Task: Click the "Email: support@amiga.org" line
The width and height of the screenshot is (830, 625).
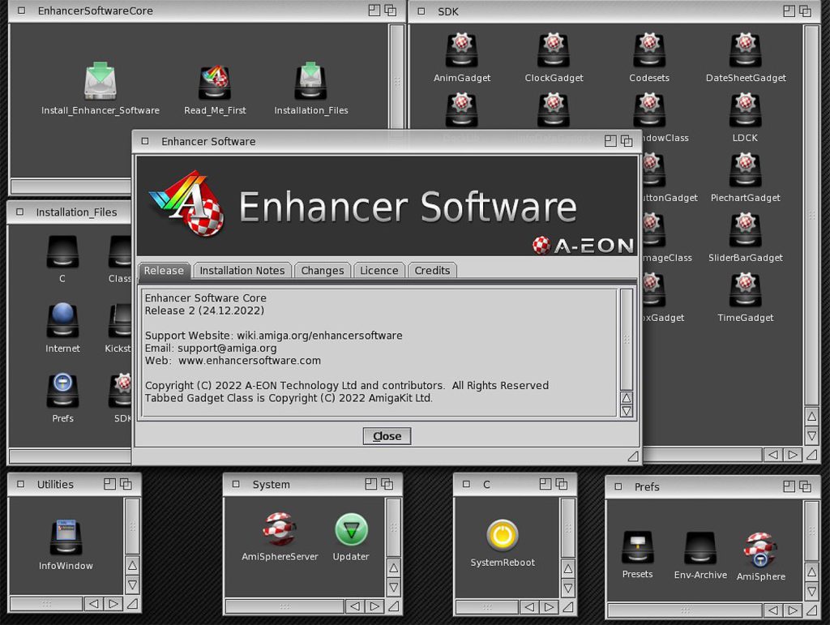Action: click(x=211, y=349)
